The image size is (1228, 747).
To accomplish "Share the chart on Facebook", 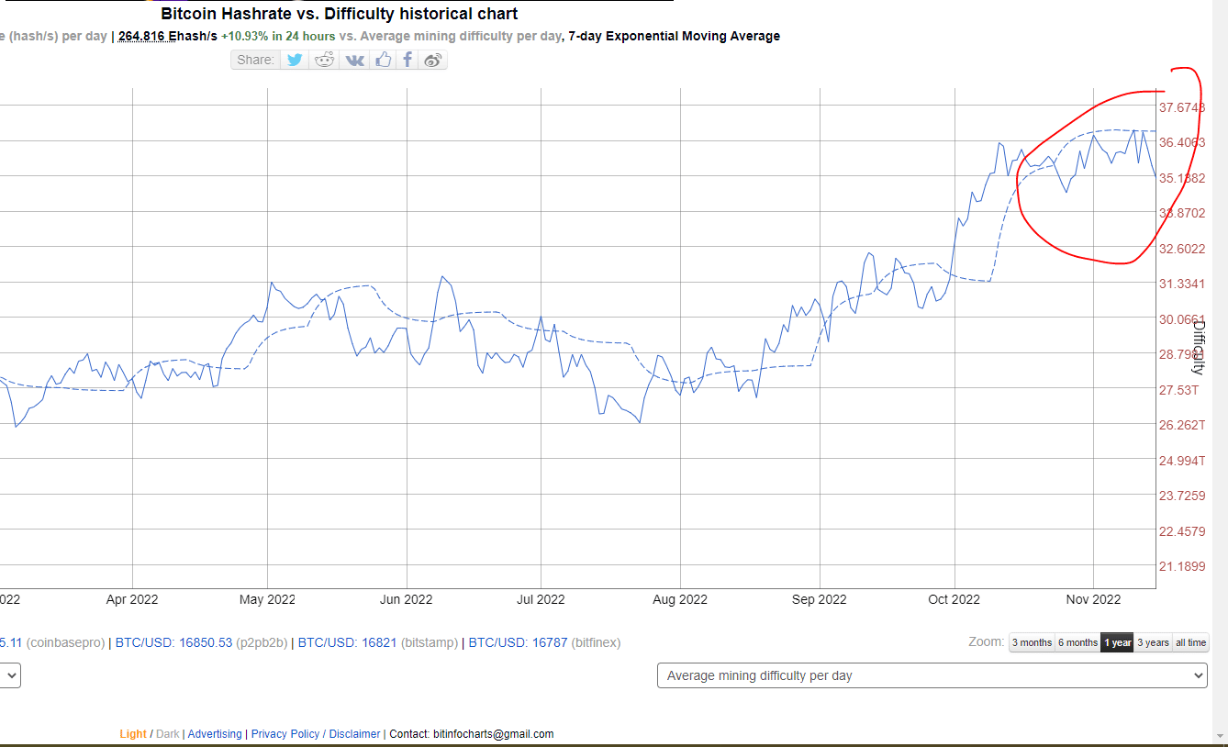I will (407, 60).
